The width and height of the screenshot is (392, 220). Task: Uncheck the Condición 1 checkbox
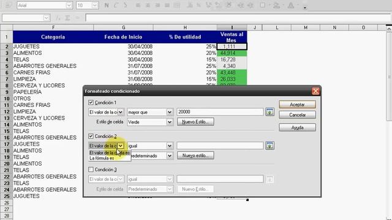tap(91, 103)
